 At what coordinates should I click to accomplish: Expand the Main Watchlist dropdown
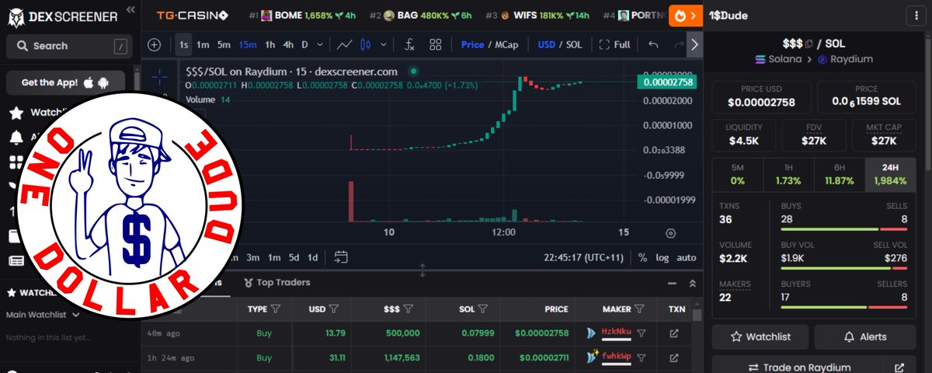click(x=42, y=315)
